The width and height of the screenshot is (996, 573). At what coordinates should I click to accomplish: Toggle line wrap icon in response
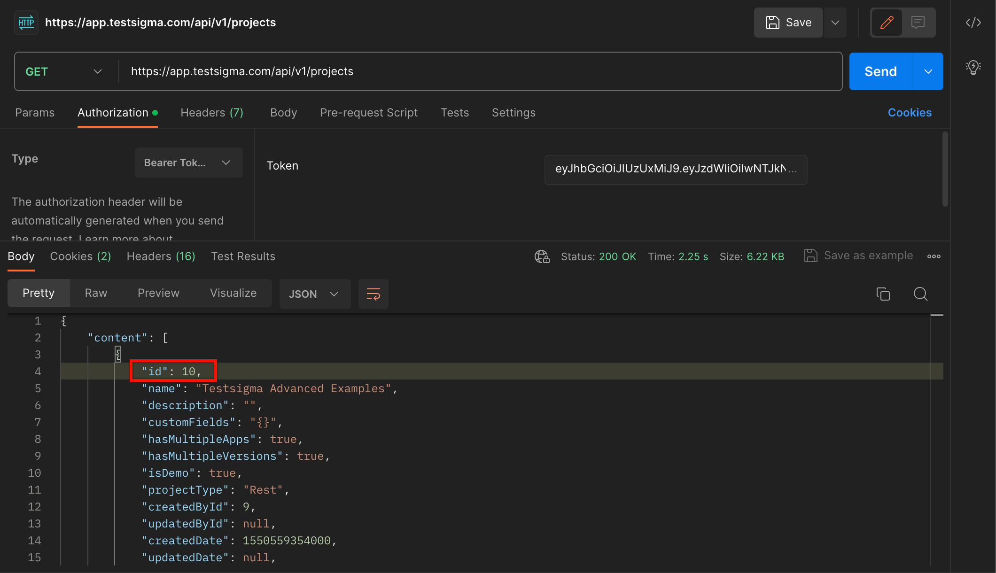(373, 294)
